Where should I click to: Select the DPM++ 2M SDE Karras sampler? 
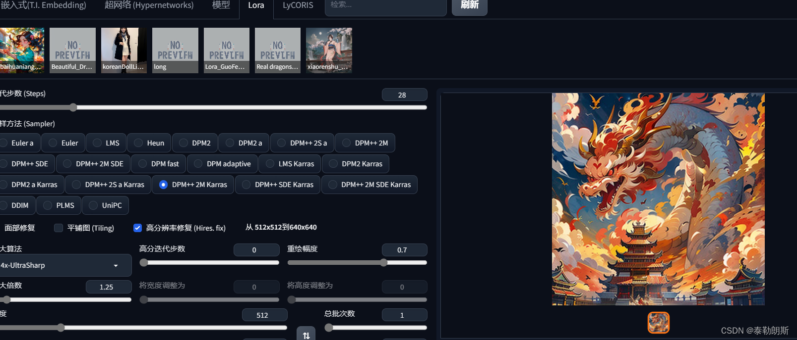tap(369, 185)
